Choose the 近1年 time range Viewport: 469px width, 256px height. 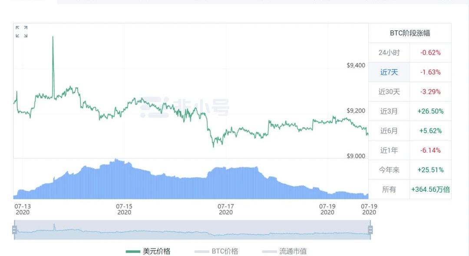pyautogui.click(x=389, y=150)
